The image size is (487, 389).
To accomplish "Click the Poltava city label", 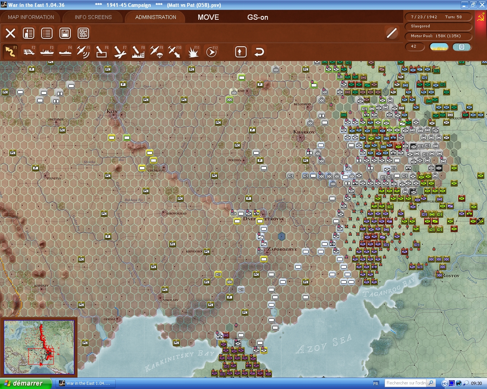I will pos(235,160).
